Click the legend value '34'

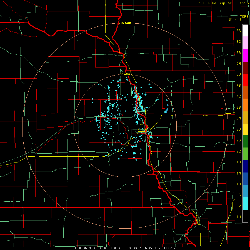(239, 118)
